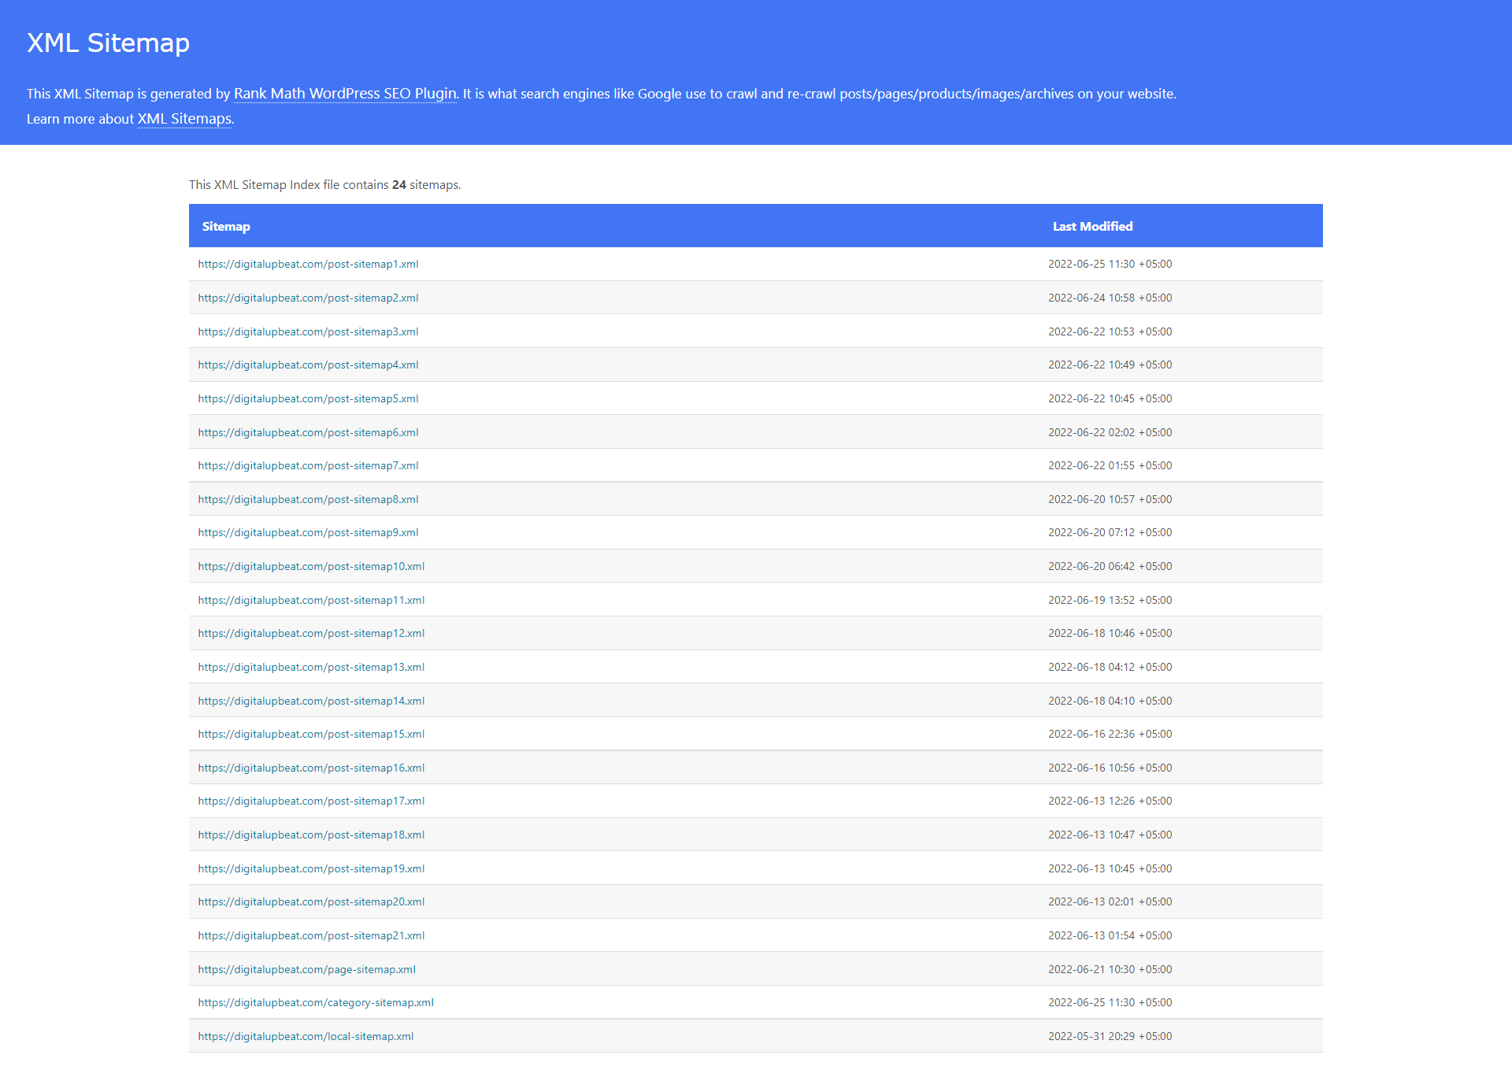Click date 2022-06-25 11:30 for post-sitemap1
This screenshot has height=1070, width=1512.
(1110, 264)
